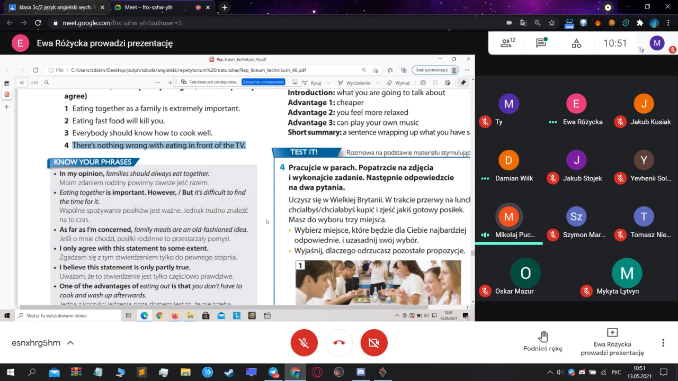The height and width of the screenshot is (381, 678).
Task: Turn camera on with red camera button
Action: [374, 342]
